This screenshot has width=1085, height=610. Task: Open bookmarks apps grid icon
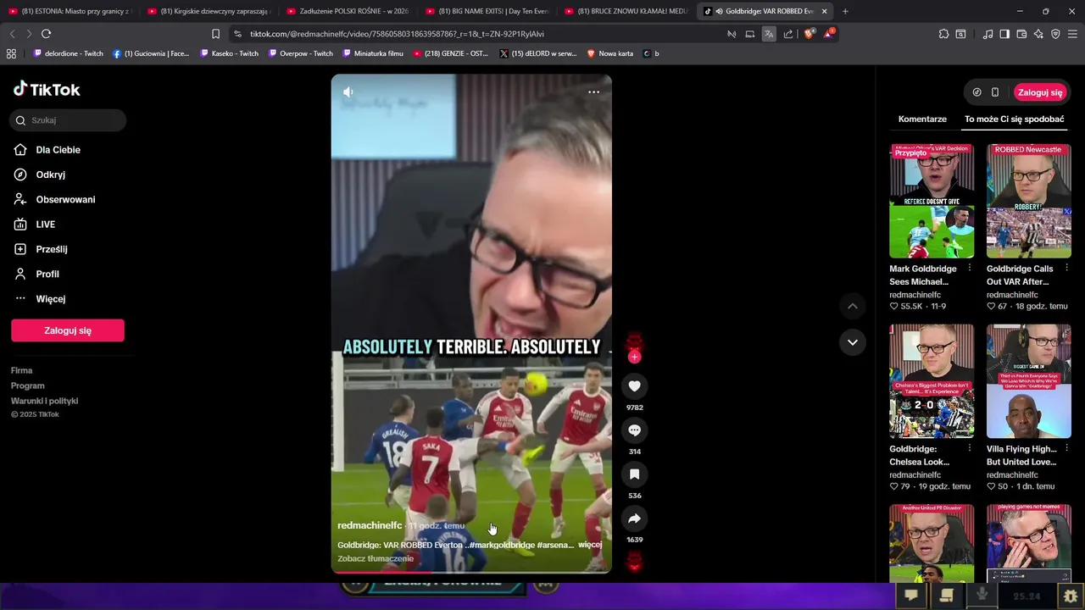pos(11,53)
